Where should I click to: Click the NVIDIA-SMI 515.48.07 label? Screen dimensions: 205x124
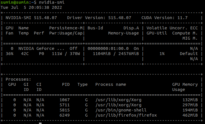coord(31,18)
